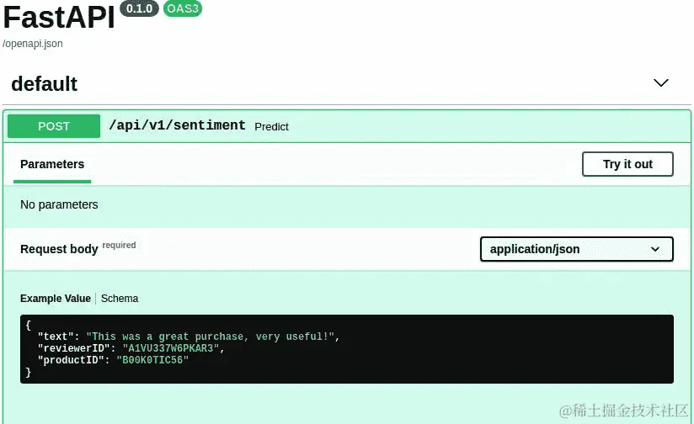This screenshot has height=424, width=694.
Task: Click the FastAPI title
Action: 59,18
